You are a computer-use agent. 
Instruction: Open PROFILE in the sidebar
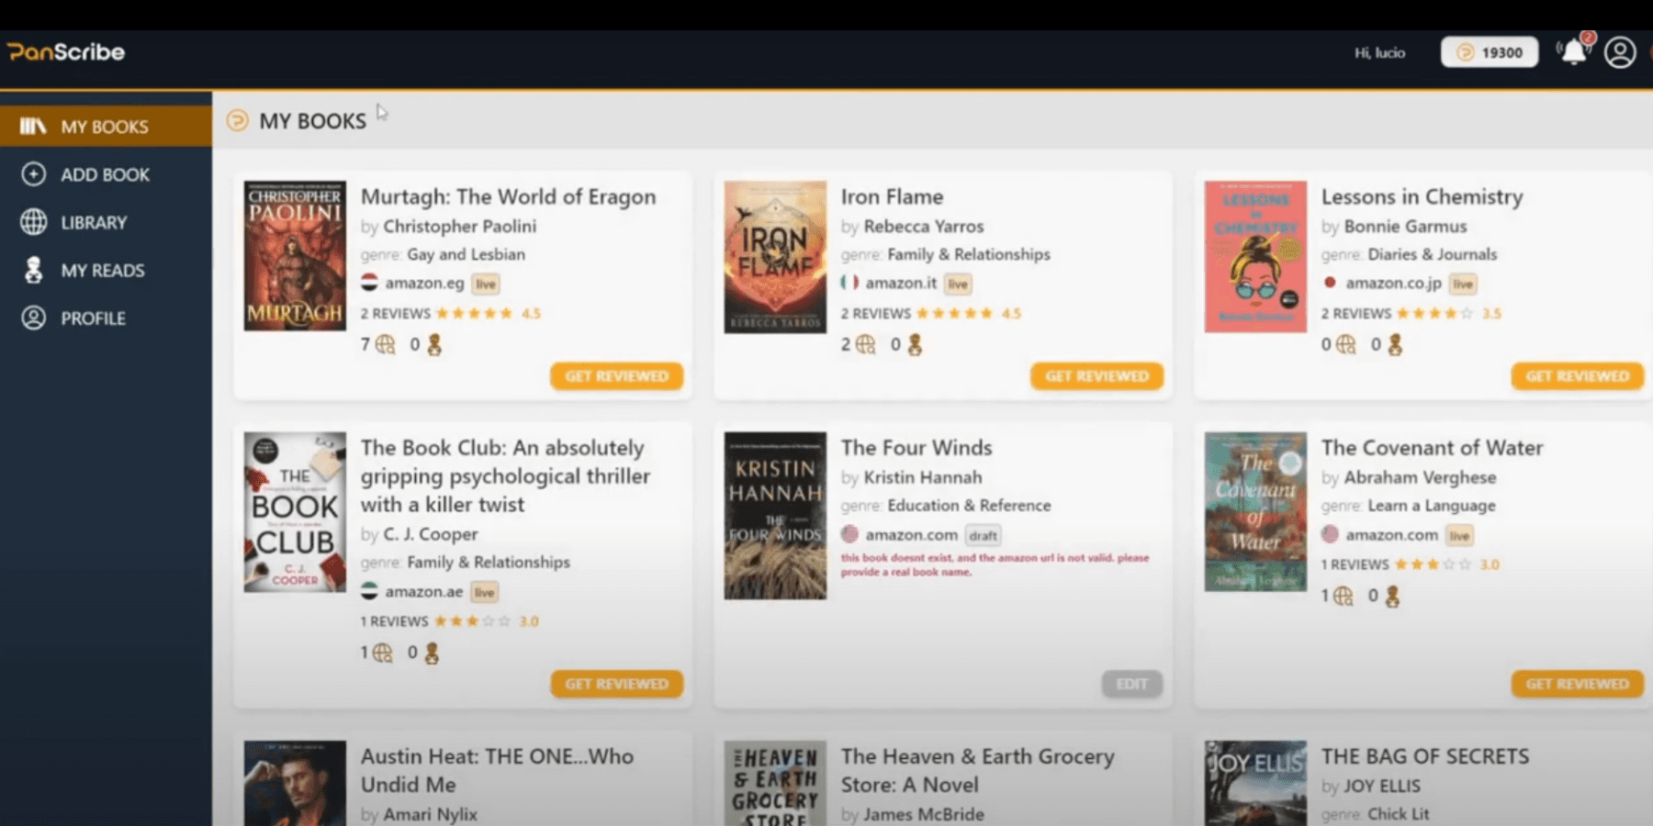(106, 318)
